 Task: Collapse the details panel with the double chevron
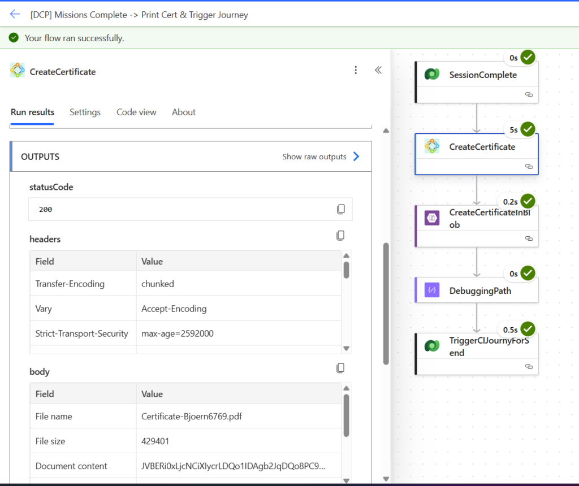click(378, 70)
